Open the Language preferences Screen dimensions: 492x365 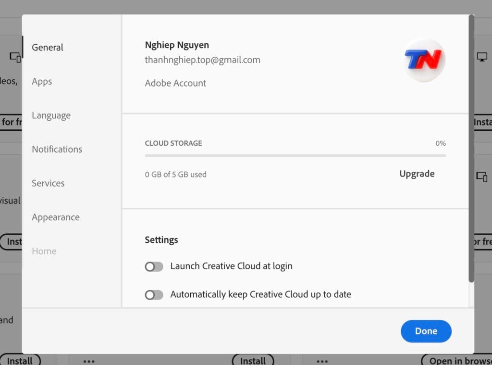(50, 115)
